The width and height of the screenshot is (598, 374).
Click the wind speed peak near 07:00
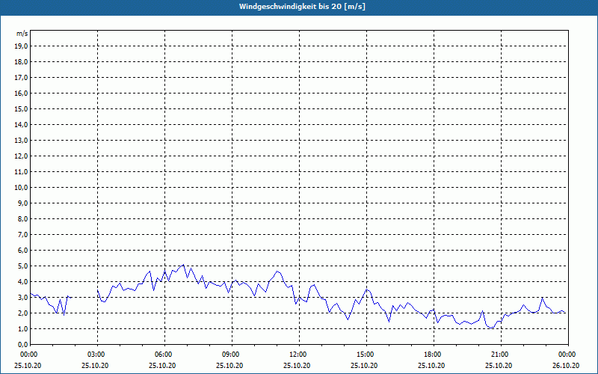(183, 265)
